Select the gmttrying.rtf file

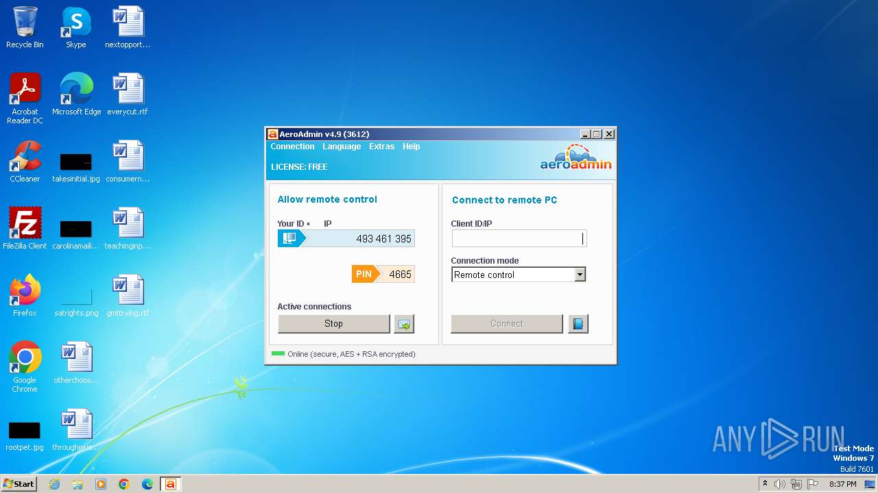[x=128, y=296]
